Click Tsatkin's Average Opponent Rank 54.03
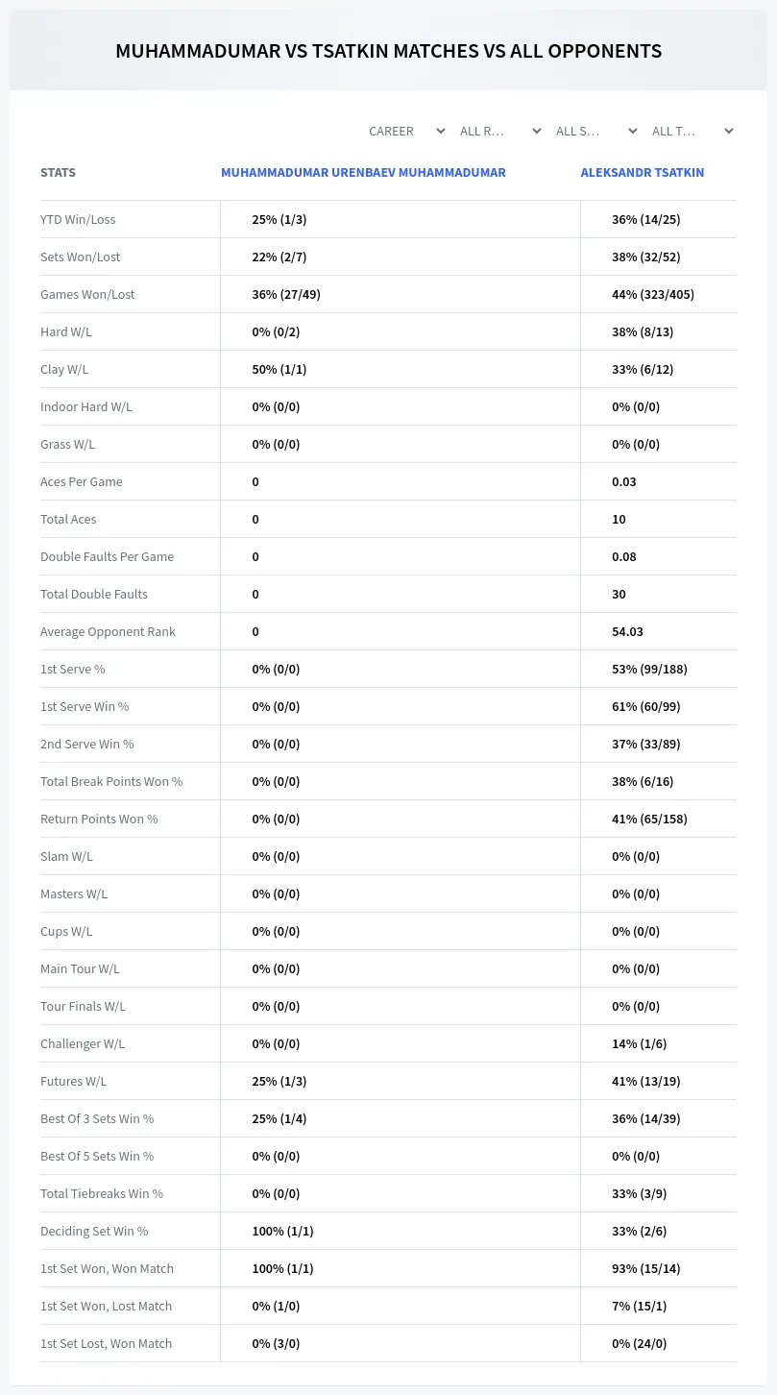The image size is (777, 1395). (x=627, y=631)
